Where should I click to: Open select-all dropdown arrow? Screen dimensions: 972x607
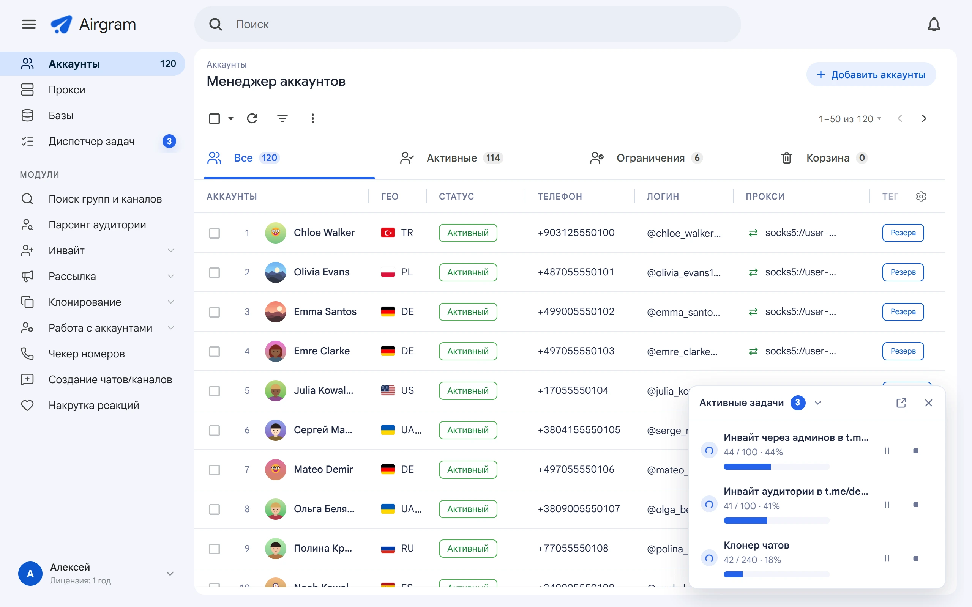click(230, 118)
